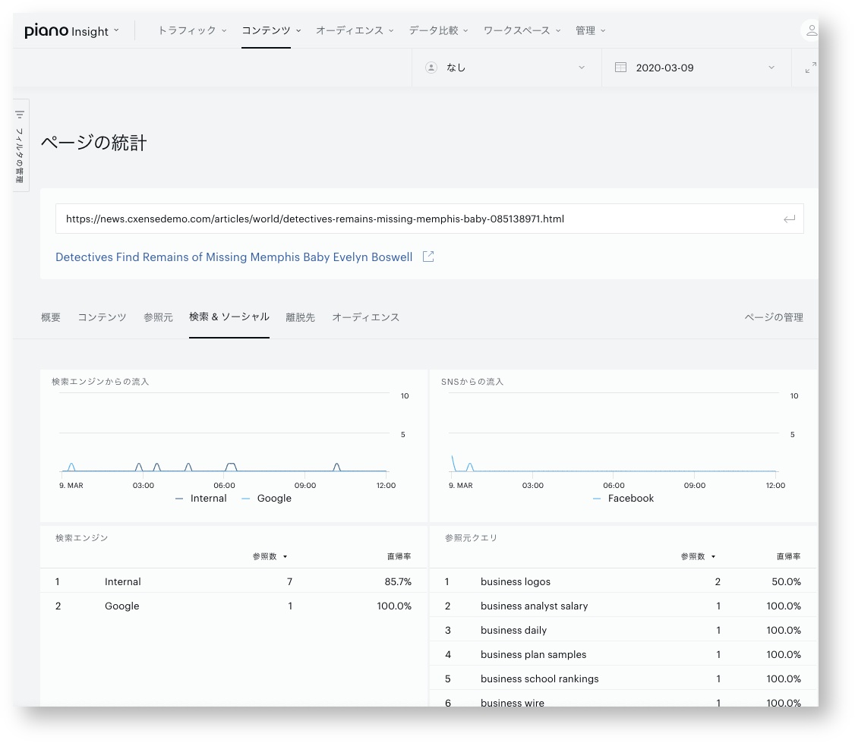The height and width of the screenshot is (743, 855).
Task: Toggle Facebook series in SNS legend
Action: coord(623,498)
